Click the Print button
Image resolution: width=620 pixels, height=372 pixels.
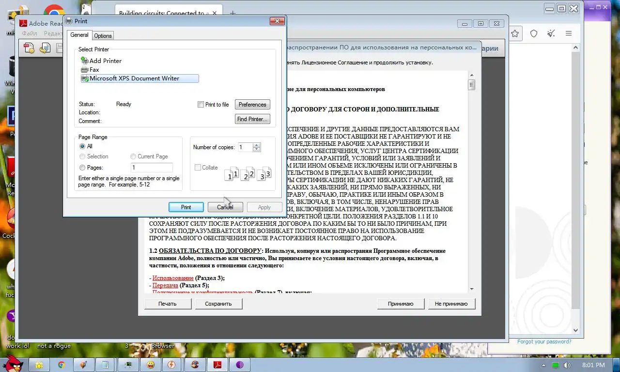(x=186, y=207)
